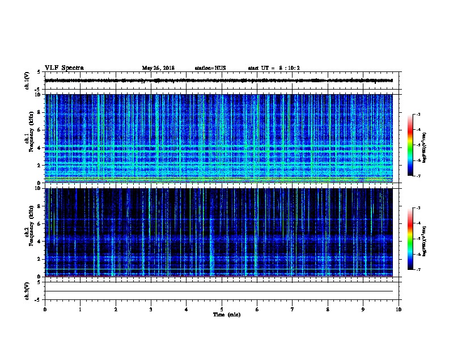Click the "4" time axis tick label
This screenshot has height=347, width=449.
click(x=187, y=309)
